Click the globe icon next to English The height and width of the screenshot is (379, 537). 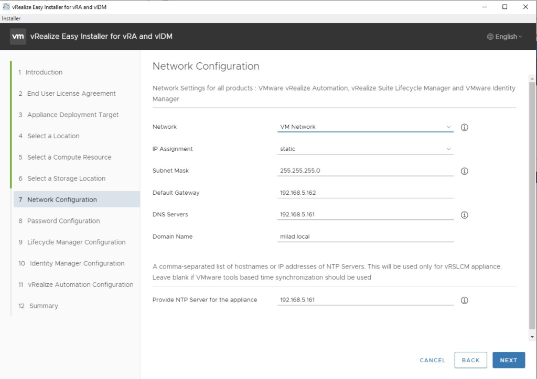(x=490, y=37)
